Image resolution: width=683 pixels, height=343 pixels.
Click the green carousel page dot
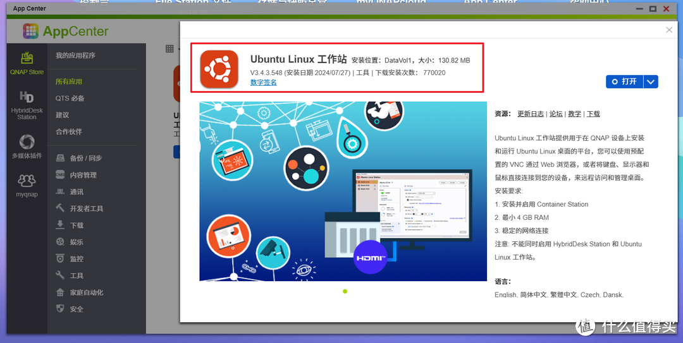coord(345,291)
